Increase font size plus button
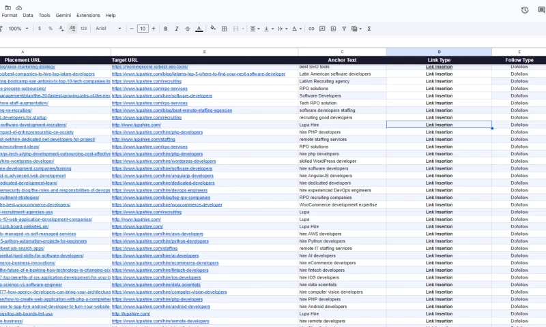The width and height of the screenshot is (546, 327). tap(153, 29)
